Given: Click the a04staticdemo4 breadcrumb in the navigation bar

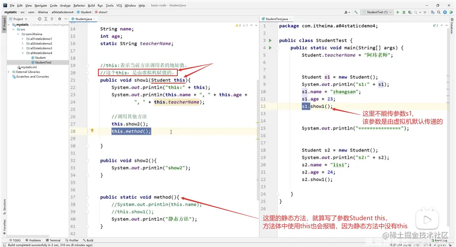Looking at the screenshot, I should pos(63,12).
